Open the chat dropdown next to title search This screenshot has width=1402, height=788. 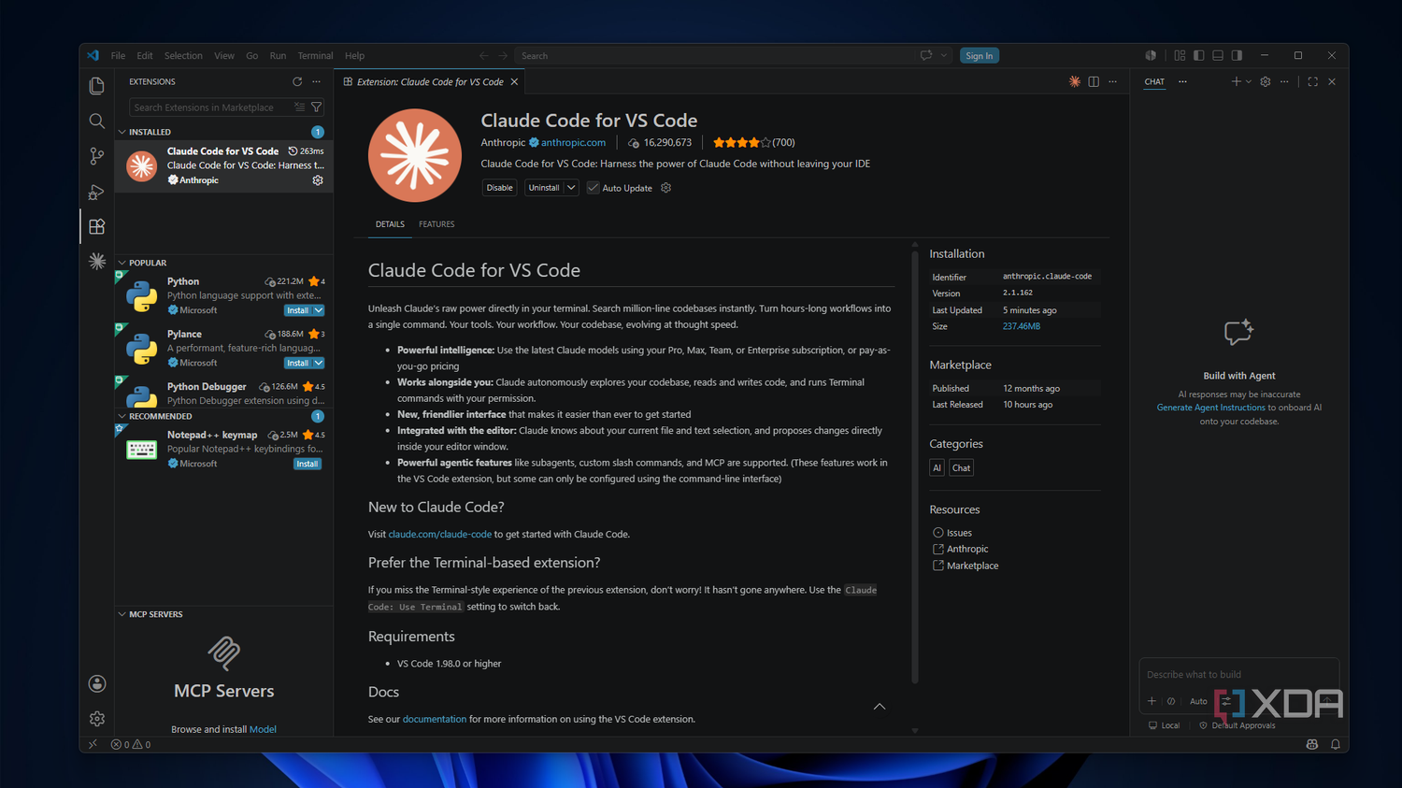pos(944,56)
